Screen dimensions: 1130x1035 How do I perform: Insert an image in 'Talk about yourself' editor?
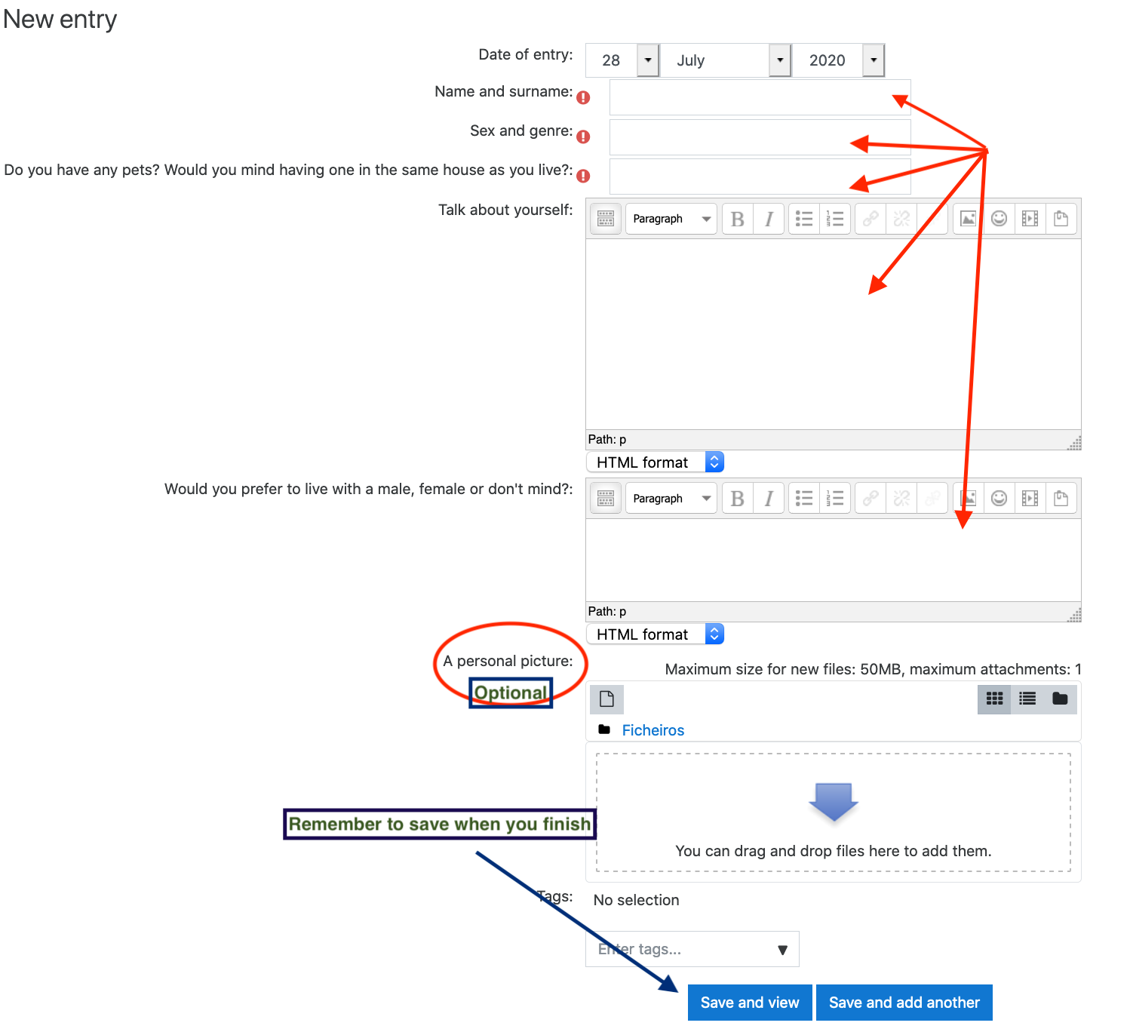coord(968,219)
